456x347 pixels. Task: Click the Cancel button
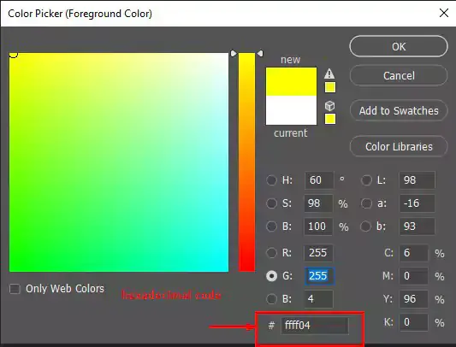tap(399, 76)
